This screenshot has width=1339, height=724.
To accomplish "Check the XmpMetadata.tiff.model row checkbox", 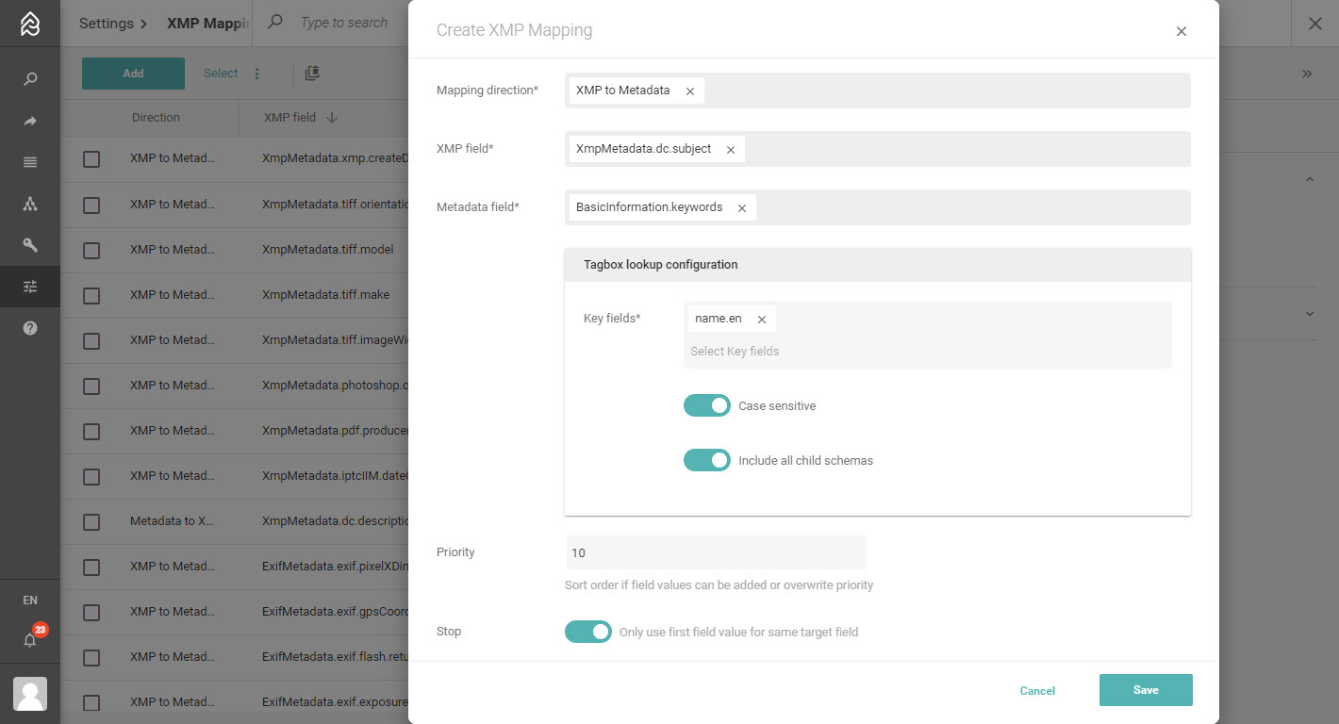I will click(91, 250).
